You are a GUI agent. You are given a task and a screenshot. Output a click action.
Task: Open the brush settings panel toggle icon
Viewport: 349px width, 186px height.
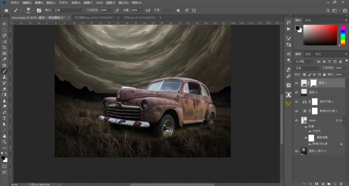[39, 10]
